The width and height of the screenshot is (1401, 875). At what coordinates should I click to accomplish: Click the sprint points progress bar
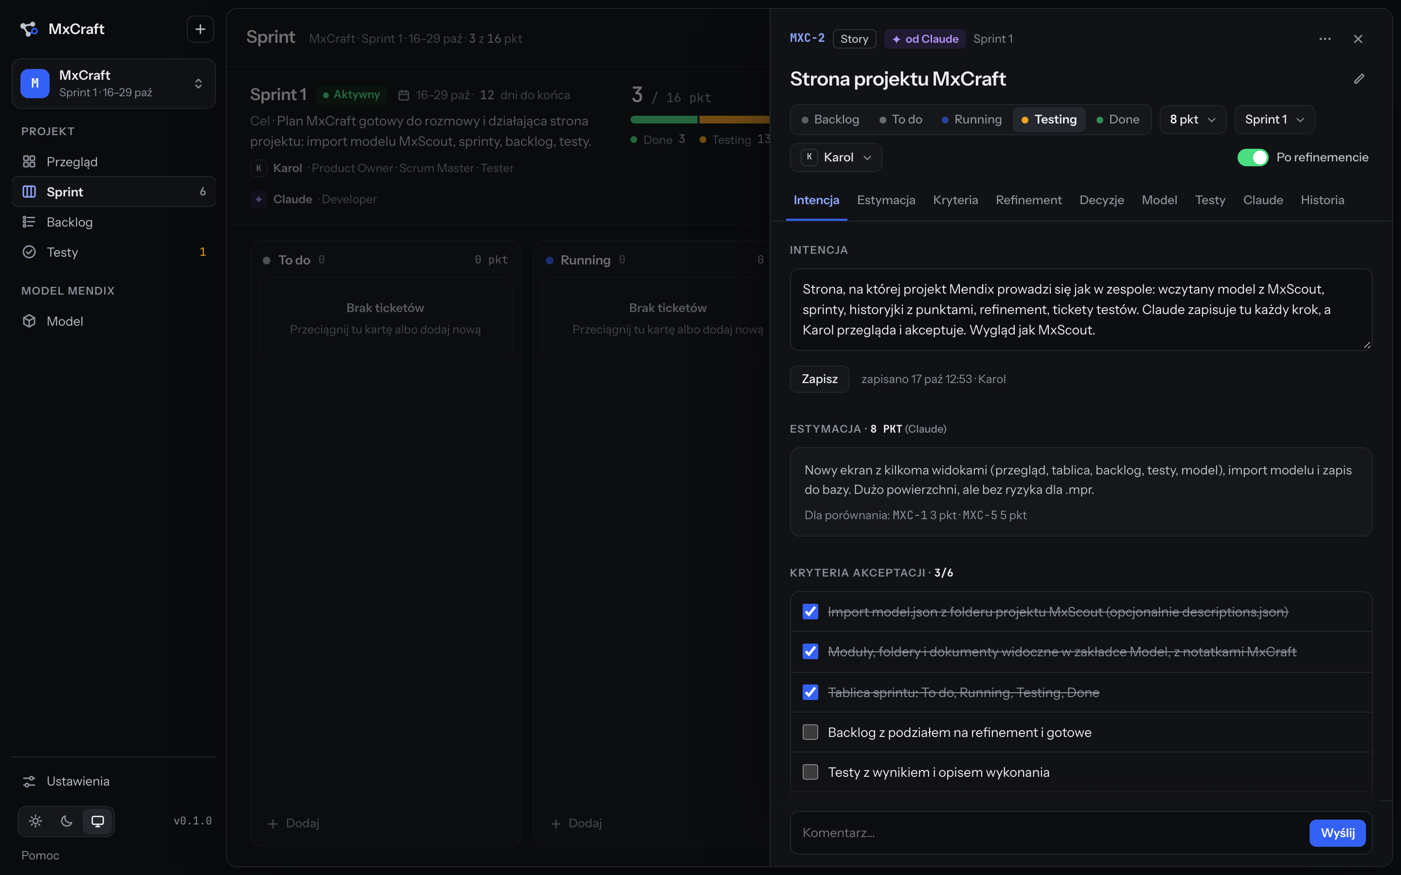[x=700, y=119]
